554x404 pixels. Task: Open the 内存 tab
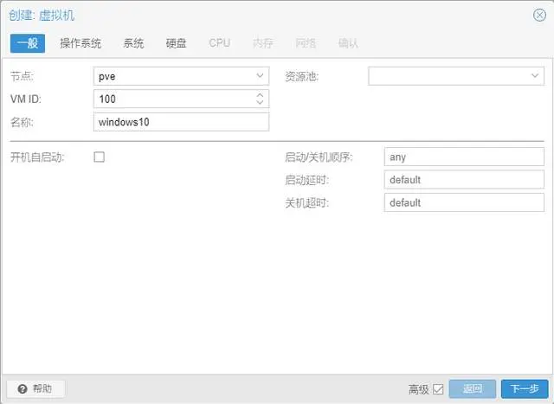pyautogui.click(x=263, y=43)
